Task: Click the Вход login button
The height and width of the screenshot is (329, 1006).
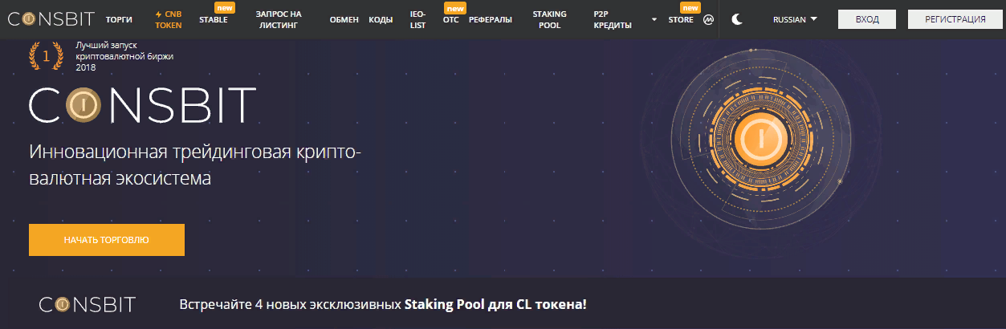Action: click(x=867, y=19)
